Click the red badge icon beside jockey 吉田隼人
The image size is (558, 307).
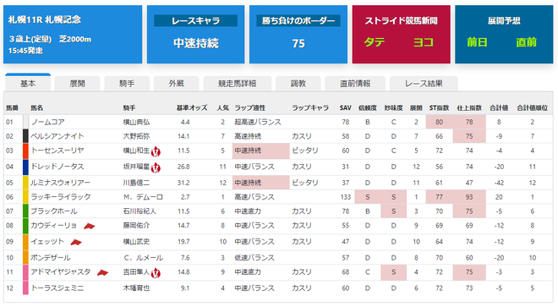156,273
